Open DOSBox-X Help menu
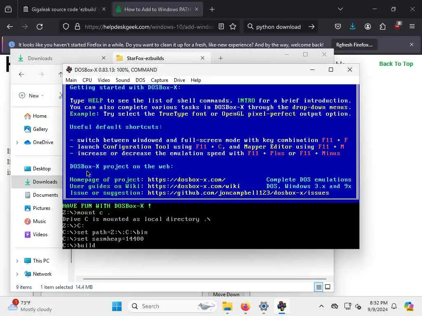The height and width of the screenshot is (316, 422). click(x=196, y=80)
